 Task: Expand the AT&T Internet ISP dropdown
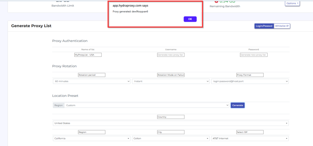(250, 138)
